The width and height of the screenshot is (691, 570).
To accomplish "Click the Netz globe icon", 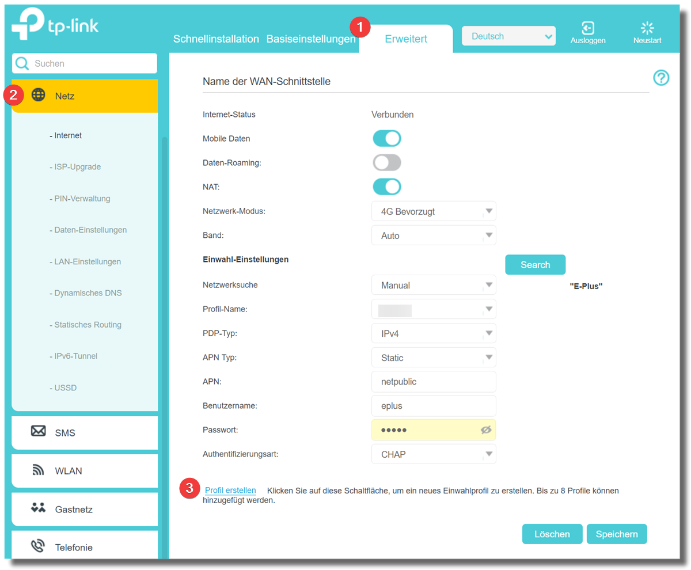I will [39, 95].
